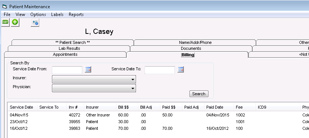The image size is (309, 138).
Task: Click the Search button
Action: point(199,94)
